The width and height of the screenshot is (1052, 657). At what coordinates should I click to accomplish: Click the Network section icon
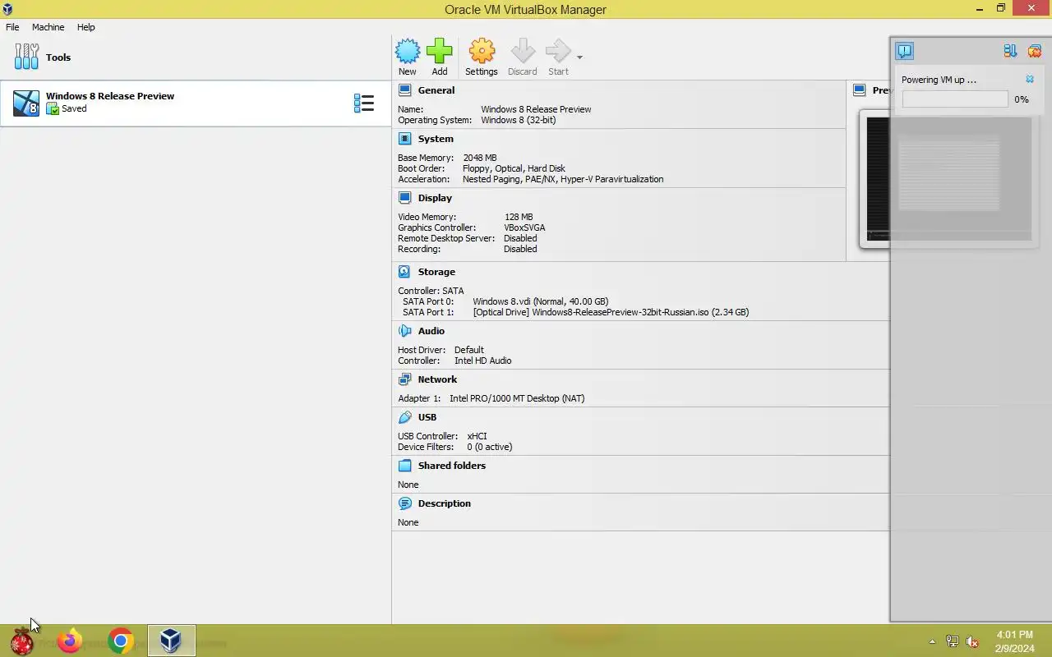[x=404, y=379]
